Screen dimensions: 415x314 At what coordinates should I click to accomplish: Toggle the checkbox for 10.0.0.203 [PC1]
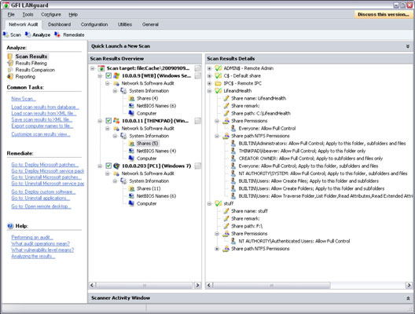(108, 166)
